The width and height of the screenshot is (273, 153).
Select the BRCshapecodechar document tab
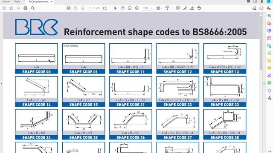tap(39, 2)
